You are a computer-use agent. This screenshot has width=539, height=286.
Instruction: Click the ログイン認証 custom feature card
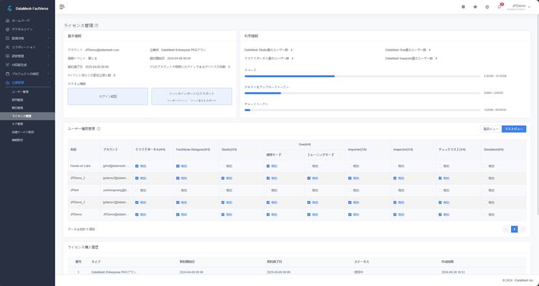(x=108, y=97)
